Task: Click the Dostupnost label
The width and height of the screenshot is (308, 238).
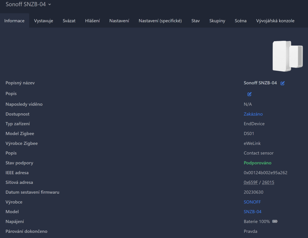Action: pos(18,114)
